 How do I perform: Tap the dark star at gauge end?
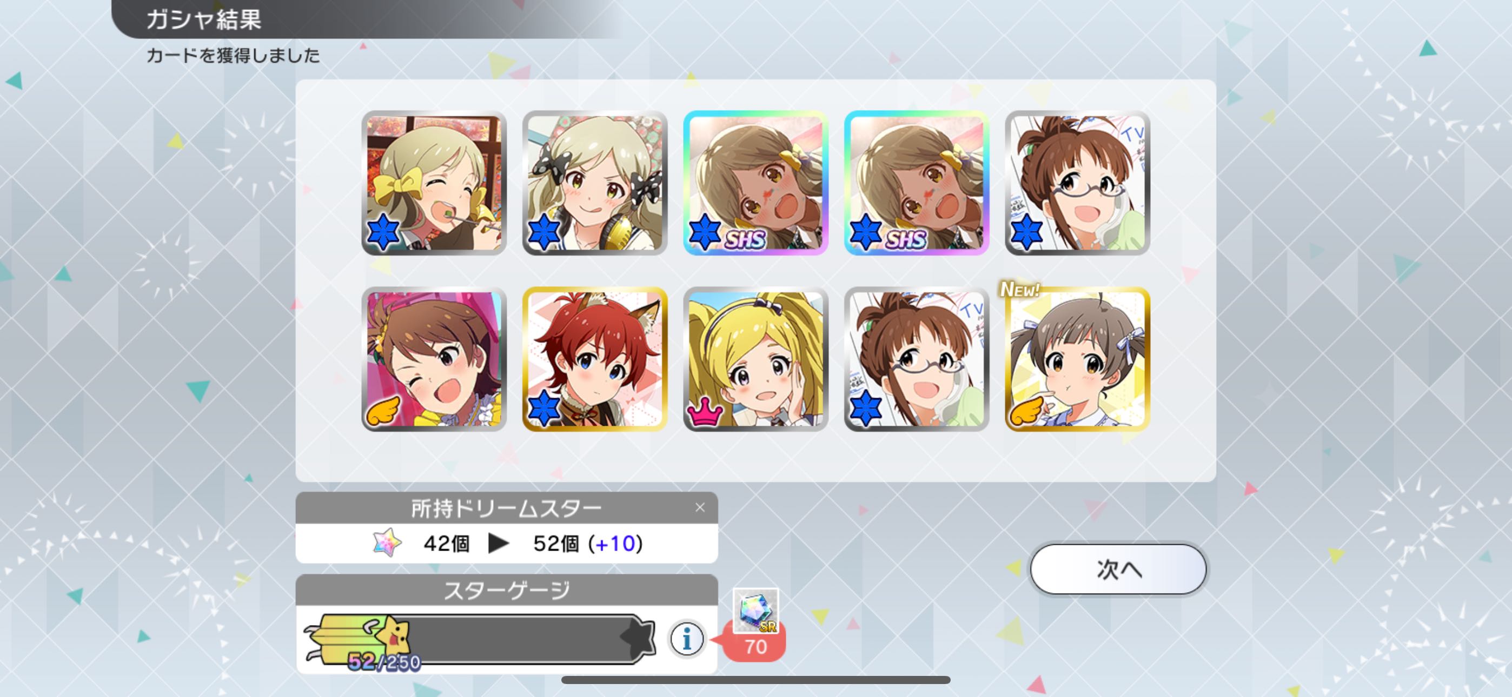point(638,636)
